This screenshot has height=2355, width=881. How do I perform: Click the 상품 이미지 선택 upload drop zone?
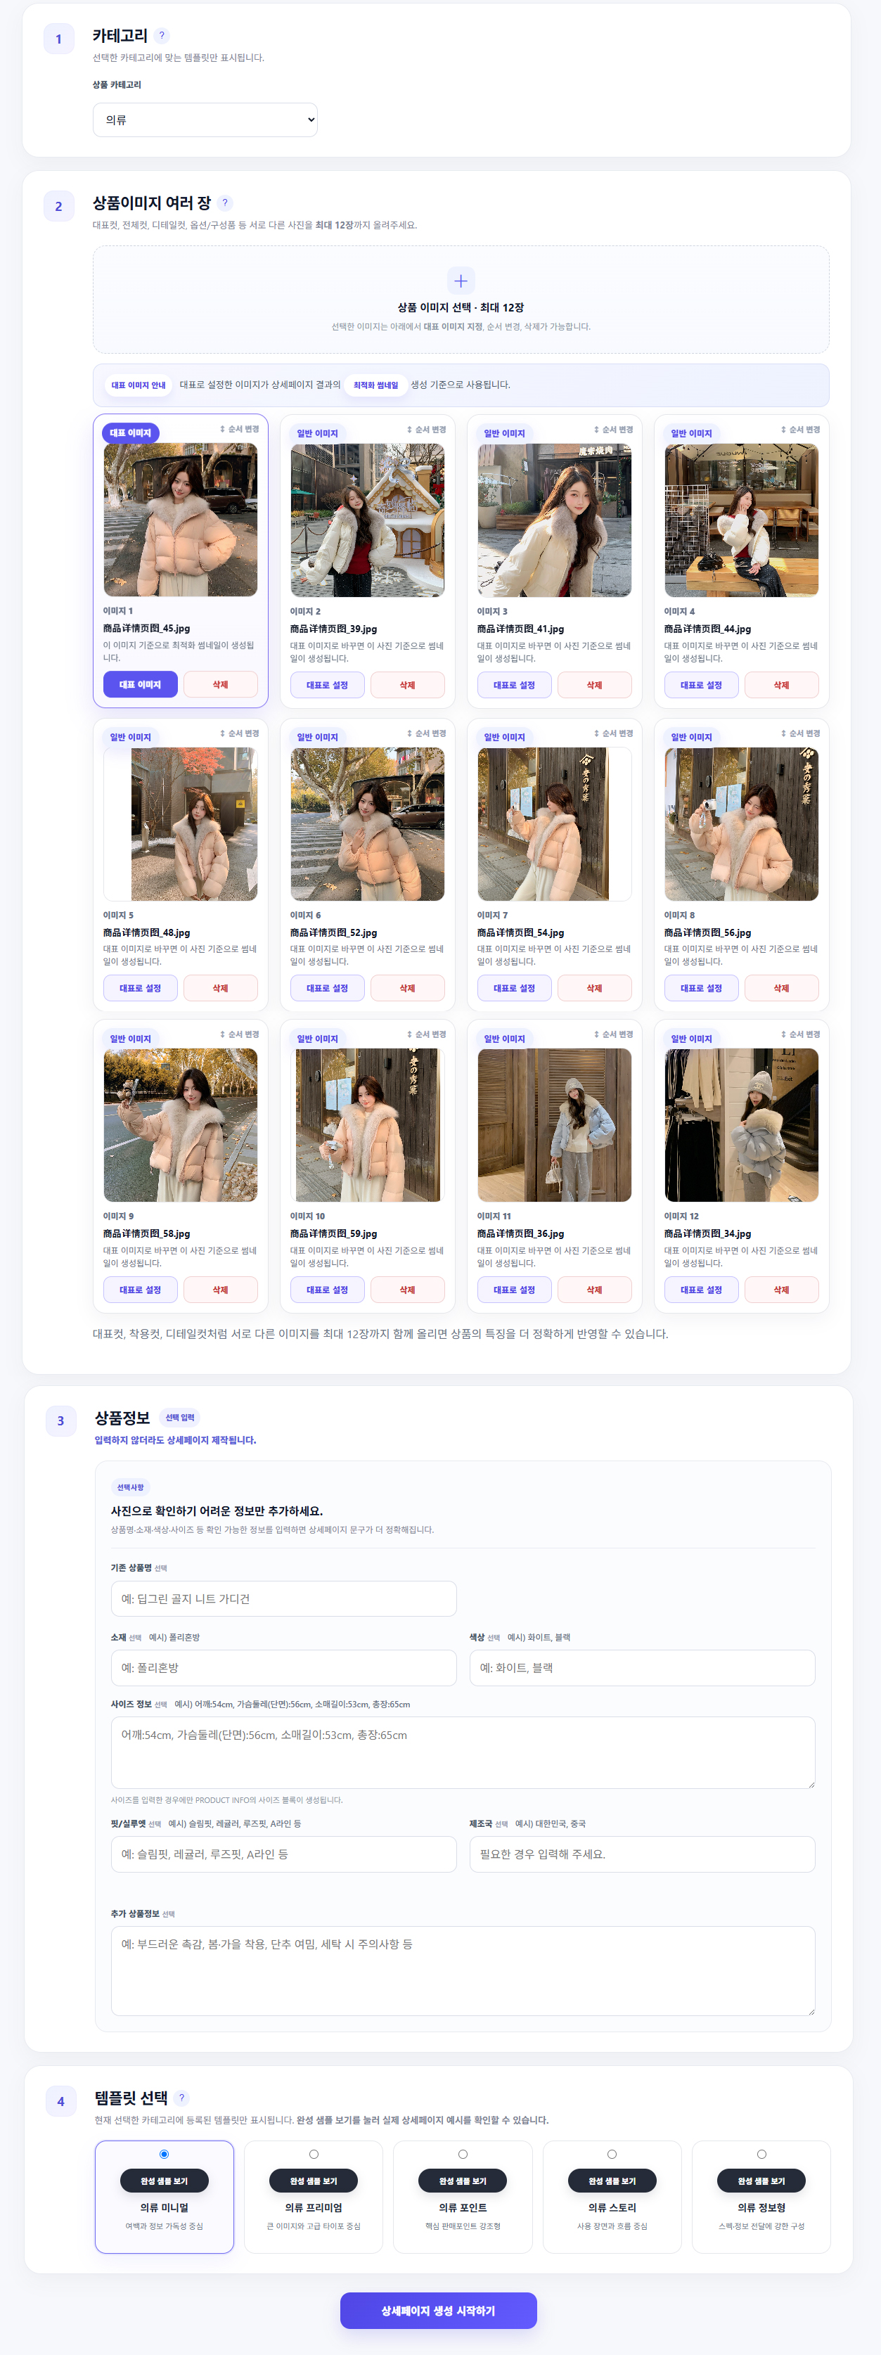coord(461,299)
